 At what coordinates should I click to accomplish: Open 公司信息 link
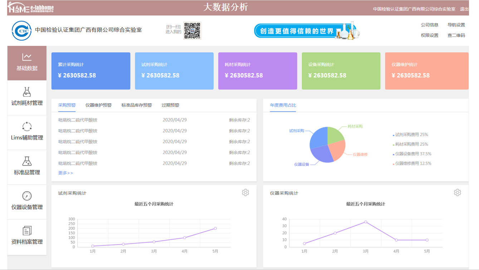click(429, 25)
